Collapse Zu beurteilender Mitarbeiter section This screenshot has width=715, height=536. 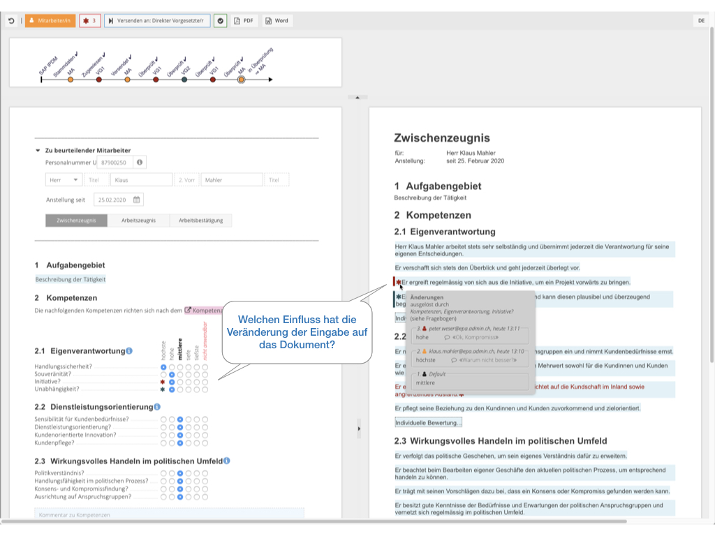38,151
